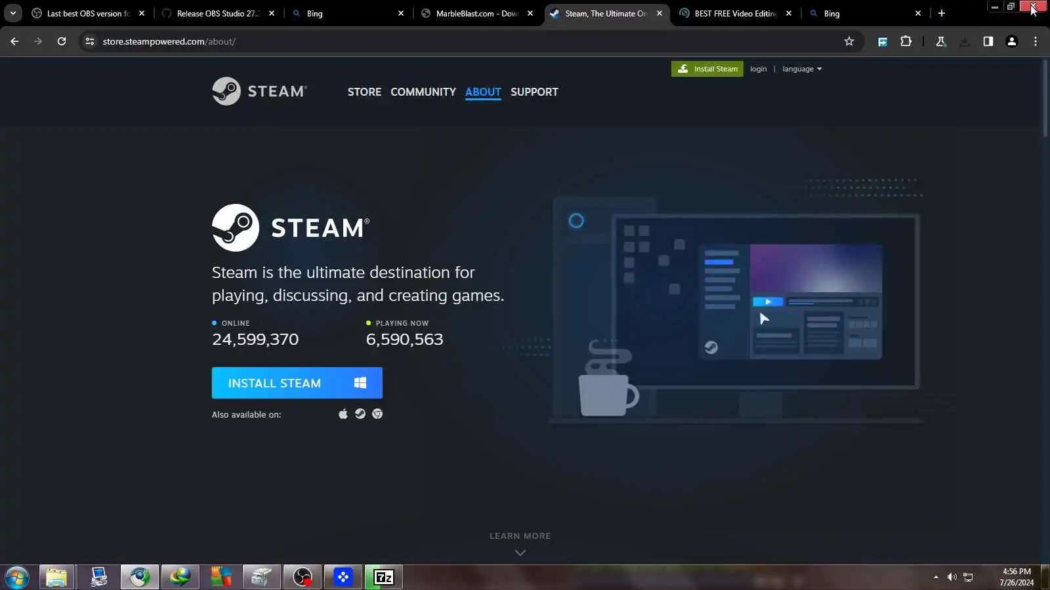Screen dimensions: 1050x590
Task: Close the BEST FREE Video Editing tab
Action: pyautogui.click(x=789, y=13)
